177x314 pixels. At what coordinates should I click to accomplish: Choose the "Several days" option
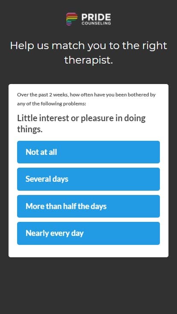click(88, 179)
